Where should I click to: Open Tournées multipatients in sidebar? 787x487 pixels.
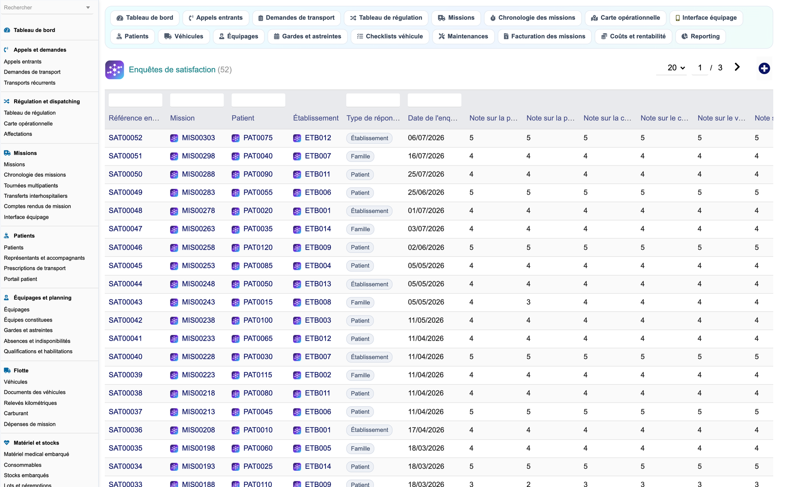[x=31, y=186]
